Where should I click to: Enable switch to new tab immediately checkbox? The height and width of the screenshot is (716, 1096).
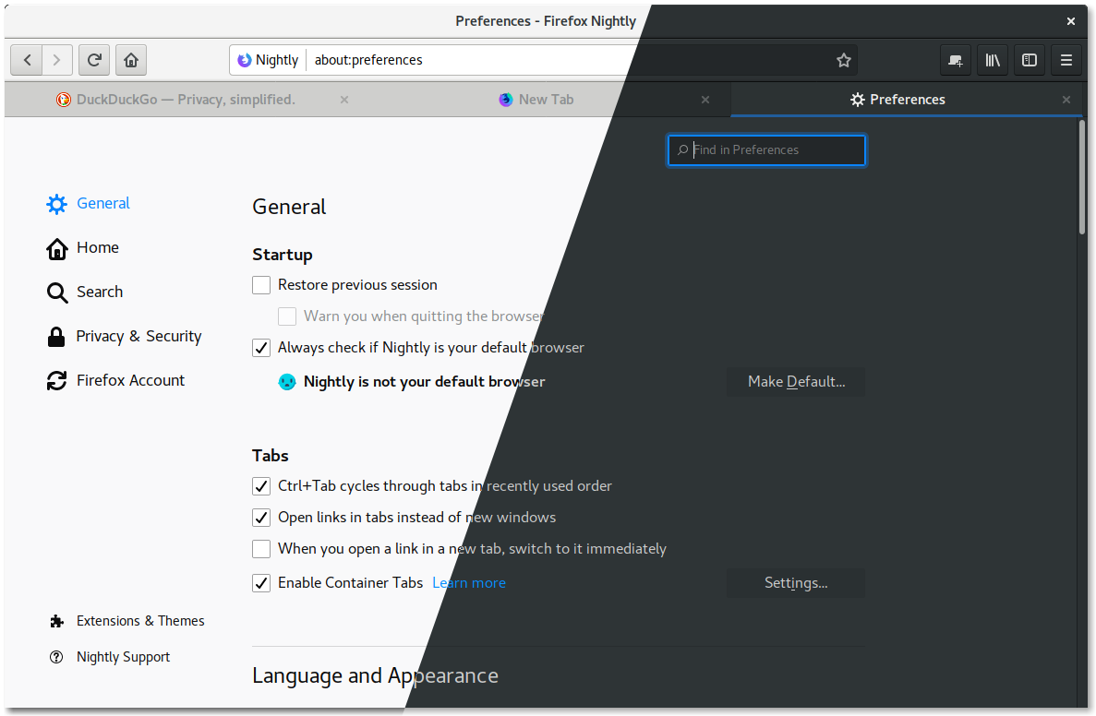[x=261, y=549]
